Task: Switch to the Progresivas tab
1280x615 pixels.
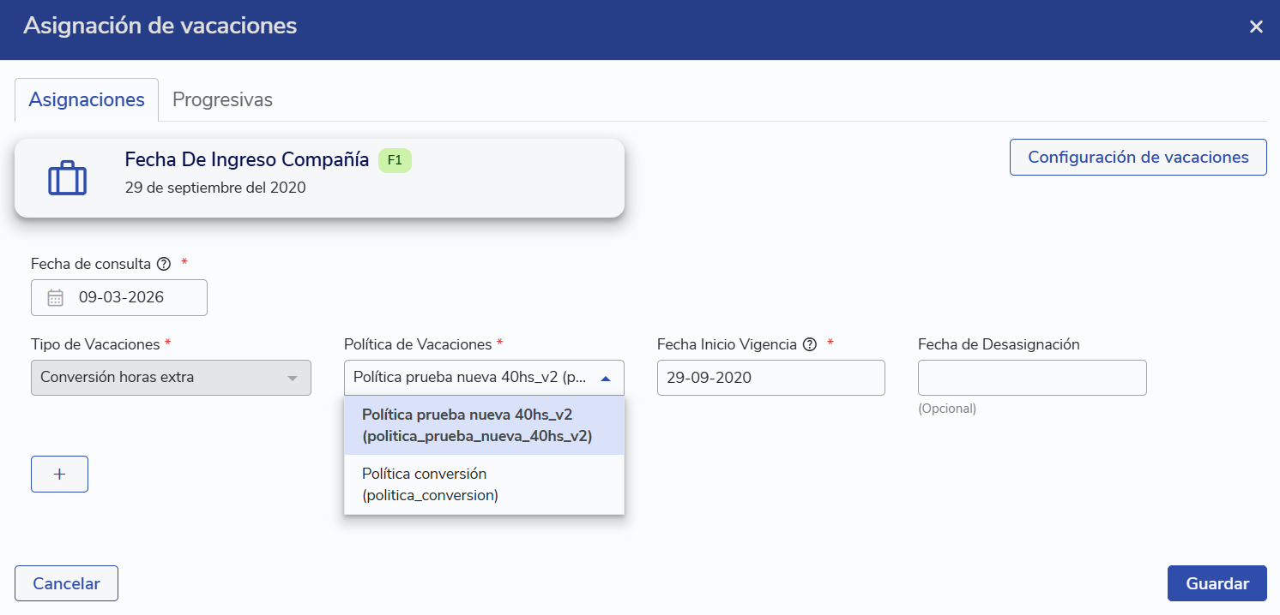Action: point(222,99)
